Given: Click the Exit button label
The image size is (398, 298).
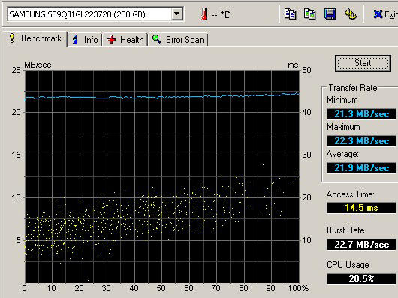Looking at the screenshot, I should tap(391, 14).
